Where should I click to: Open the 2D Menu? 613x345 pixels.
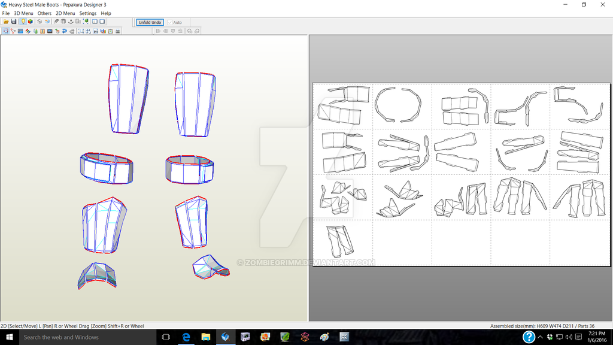click(65, 13)
